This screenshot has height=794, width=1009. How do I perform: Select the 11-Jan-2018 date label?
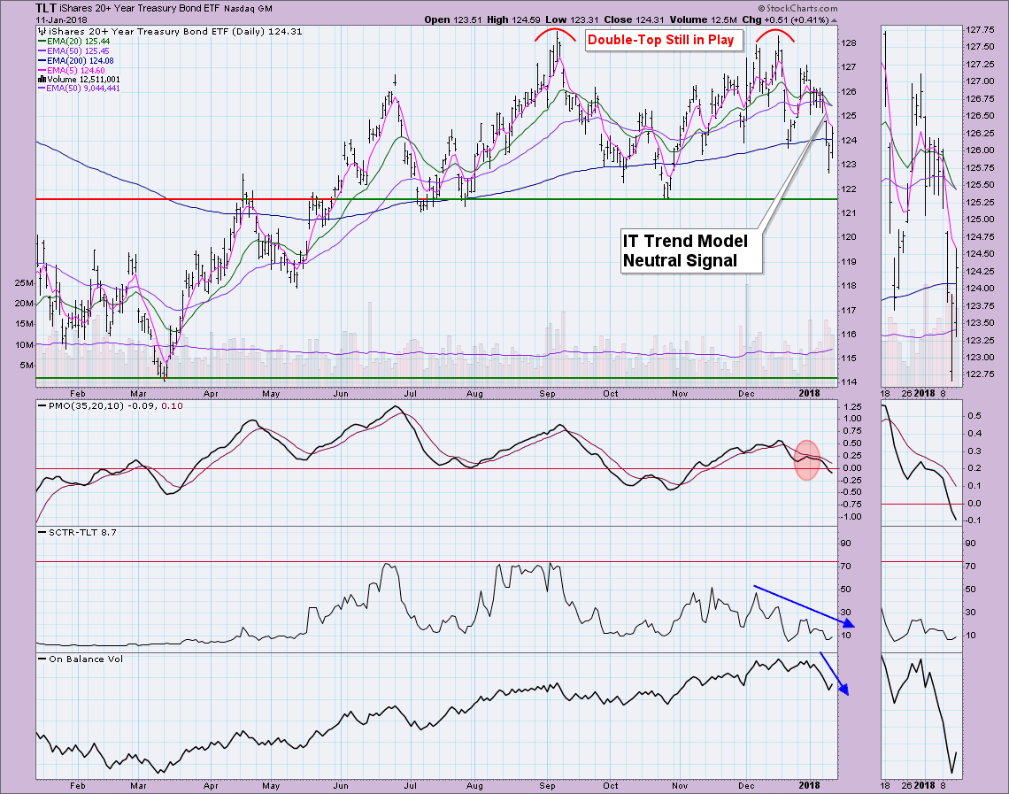tap(61, 20)
